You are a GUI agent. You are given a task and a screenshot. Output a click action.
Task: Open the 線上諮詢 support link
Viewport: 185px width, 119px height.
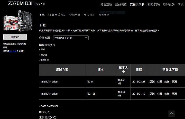coord(13,51)
